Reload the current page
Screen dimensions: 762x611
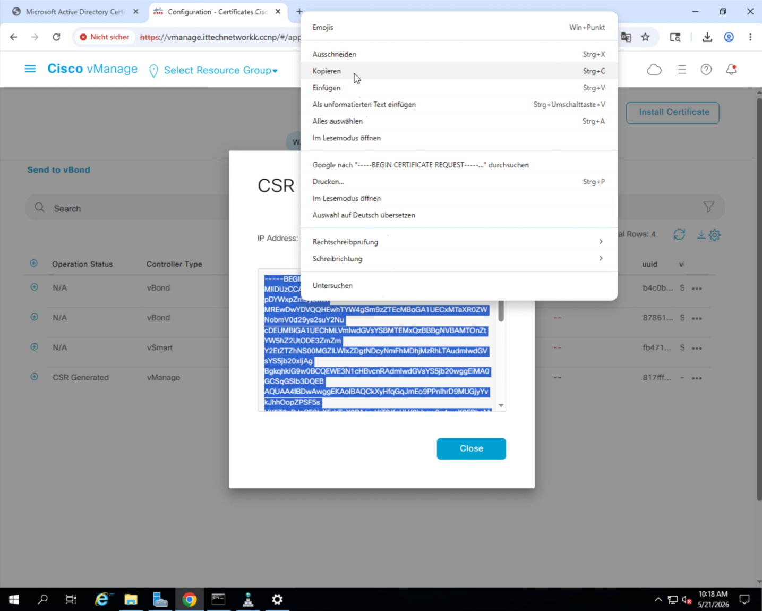(x=56, y=37)
